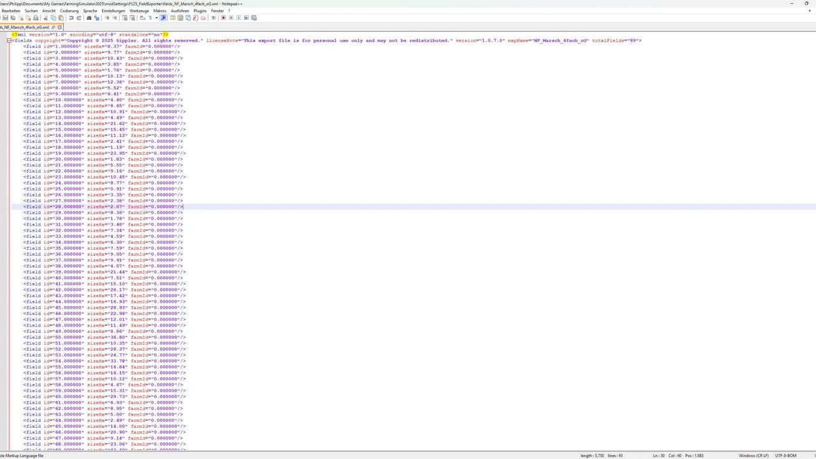Viewport: 816px width, 459px height.
Task: Toggle Word Wrap in the toolbar
Action: [142, 18]
